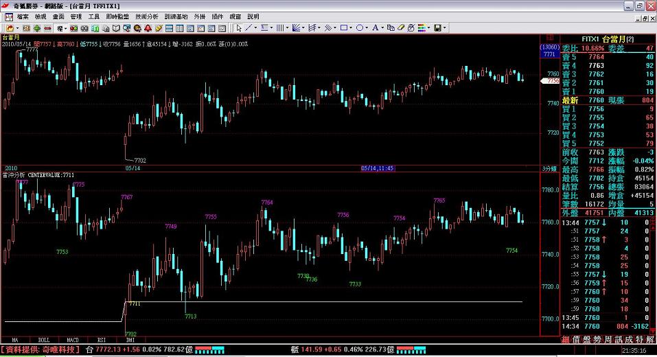657x357 pixels.
Task: Open the 技術分析 menu
Action: pyautogui.click(x=146, y=16)
